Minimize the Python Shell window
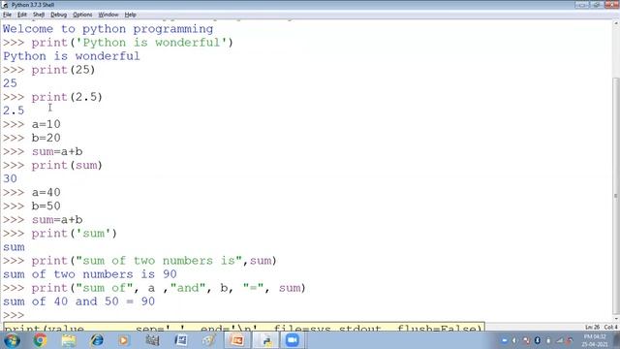 point(581,5)
